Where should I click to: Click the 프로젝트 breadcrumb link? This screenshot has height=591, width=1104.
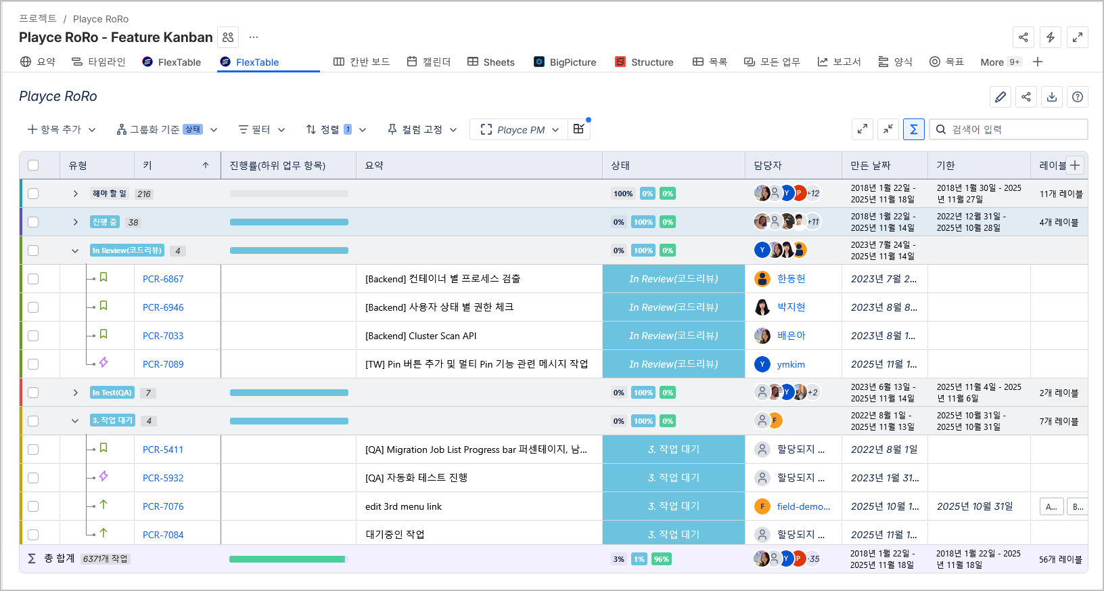click(37, 18)
